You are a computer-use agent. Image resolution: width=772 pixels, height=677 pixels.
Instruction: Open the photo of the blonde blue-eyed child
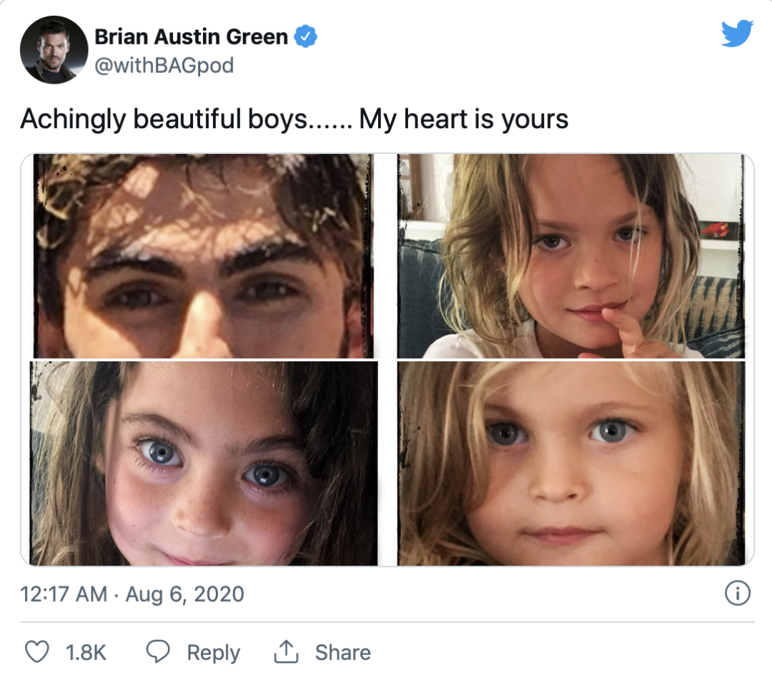tap(570, 463)
